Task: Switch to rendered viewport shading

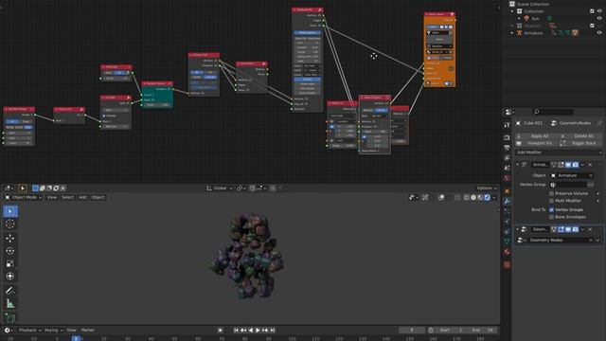Action: [487, 198]
